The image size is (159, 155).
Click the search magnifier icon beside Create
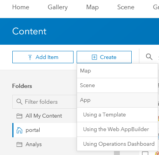149,57
